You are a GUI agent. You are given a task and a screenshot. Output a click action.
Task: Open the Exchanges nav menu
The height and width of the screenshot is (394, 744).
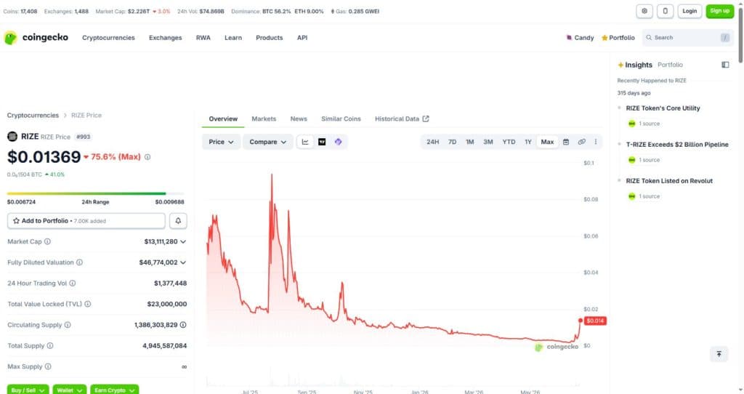tap(165, 38)
